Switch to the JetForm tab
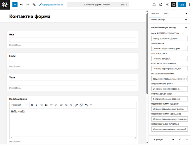Screen dimensions: 191x145 (155, 13)
